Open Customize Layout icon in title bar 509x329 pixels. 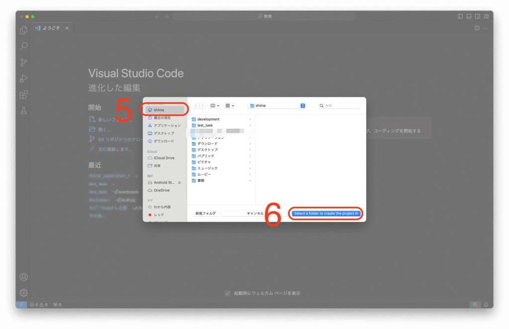click(487, 16)
